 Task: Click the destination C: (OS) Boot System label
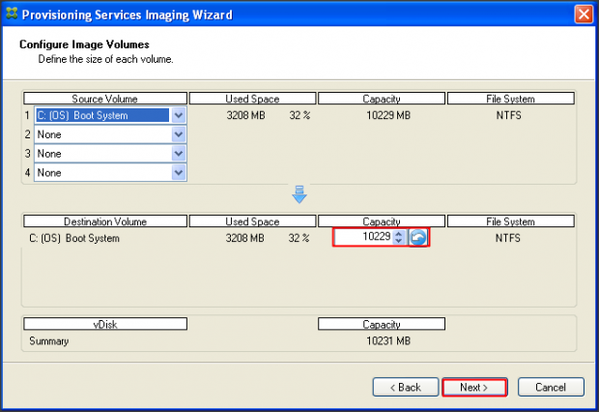click(74, 238)
